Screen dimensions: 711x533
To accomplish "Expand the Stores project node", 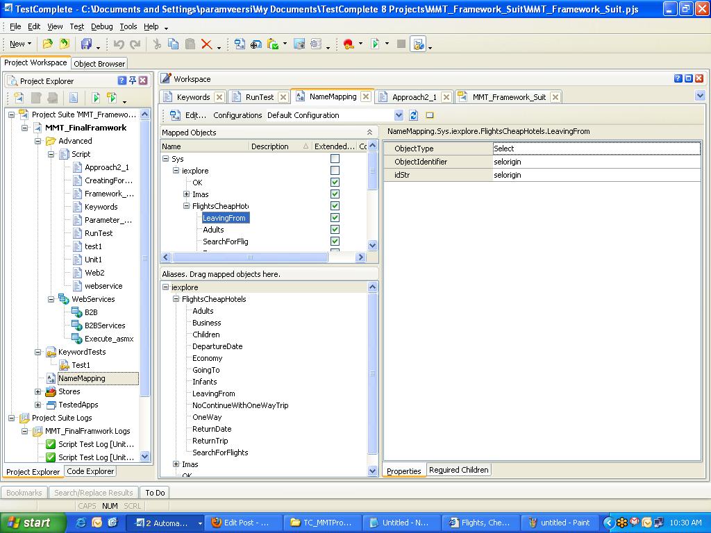I will 38,391.
